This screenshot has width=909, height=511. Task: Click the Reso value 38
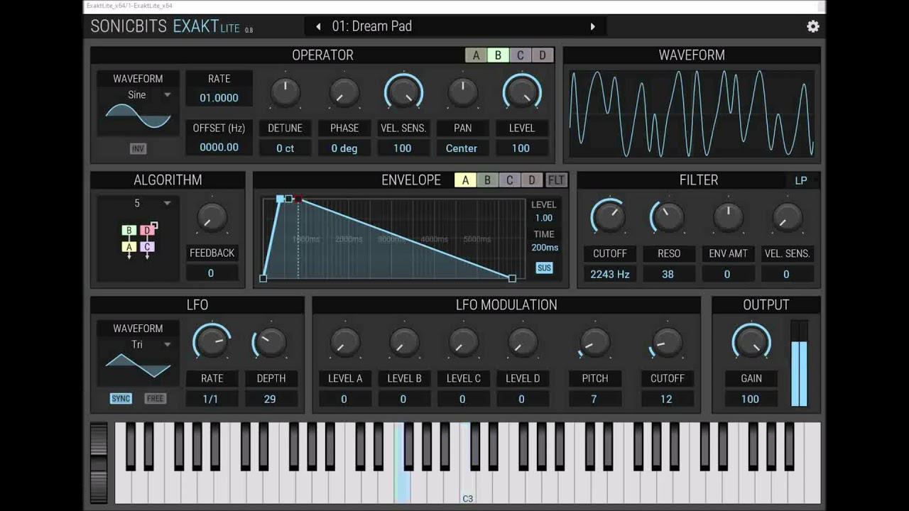(668, 274)
